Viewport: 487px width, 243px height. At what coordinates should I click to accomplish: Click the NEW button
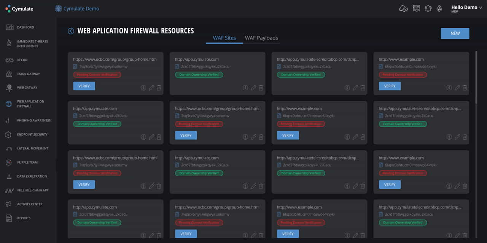pyautogui.click(x=455, y=33)
